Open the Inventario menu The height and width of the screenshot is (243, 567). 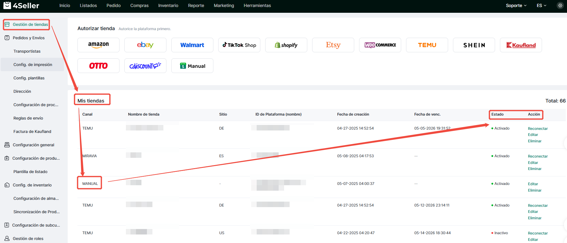click(168, 5)
